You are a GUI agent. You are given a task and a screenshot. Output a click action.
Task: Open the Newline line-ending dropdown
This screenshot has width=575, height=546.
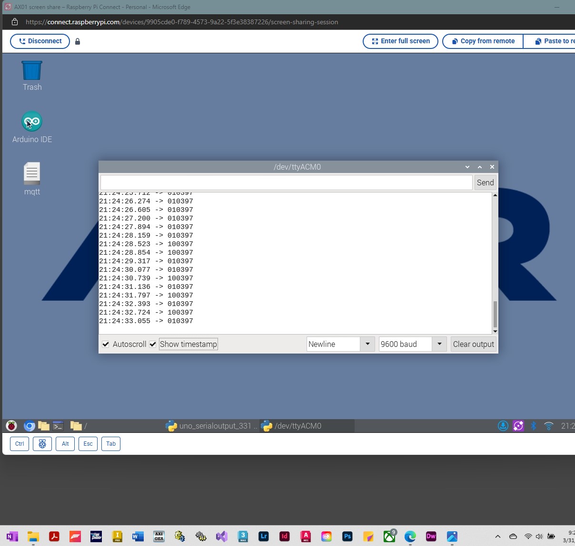click(367, 344)
